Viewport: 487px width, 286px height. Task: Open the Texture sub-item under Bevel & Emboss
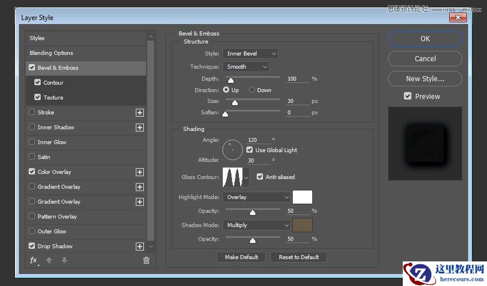point(53,97)
